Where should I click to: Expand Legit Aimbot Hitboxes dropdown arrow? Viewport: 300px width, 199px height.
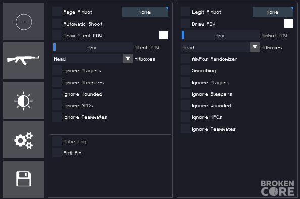point(255,47)
